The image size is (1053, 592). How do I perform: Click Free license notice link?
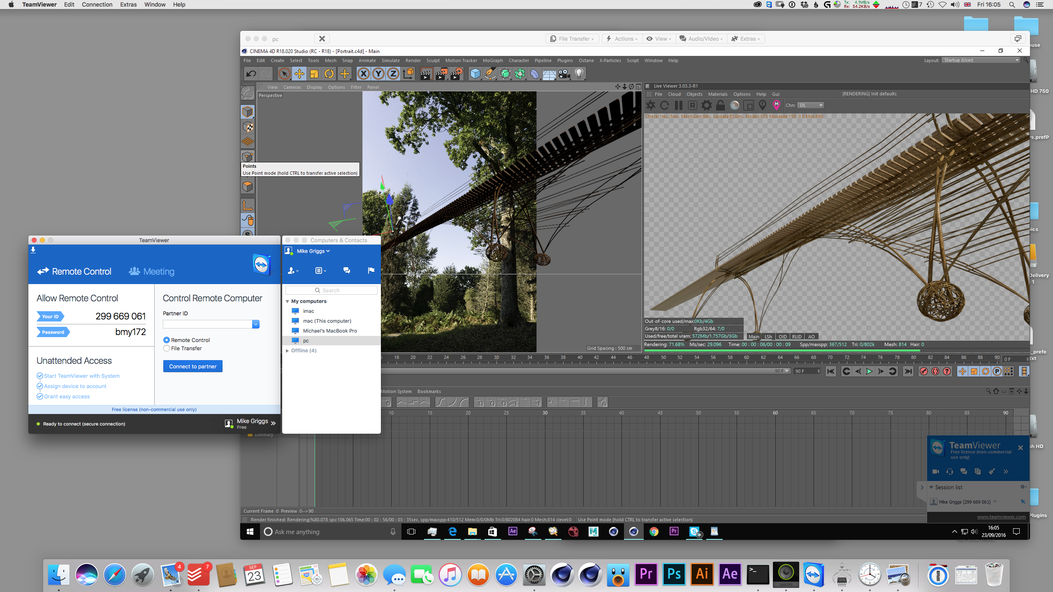[x=154, y=409]
